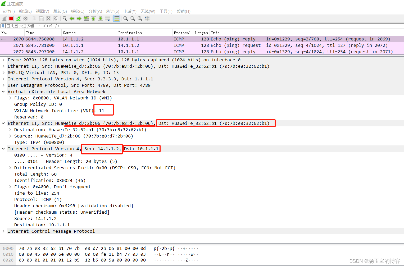Expand inner Ethernet Destination HuaweiTe_32:62:b1 node
This screenshot has height=266, width=404.
point(10,130)
